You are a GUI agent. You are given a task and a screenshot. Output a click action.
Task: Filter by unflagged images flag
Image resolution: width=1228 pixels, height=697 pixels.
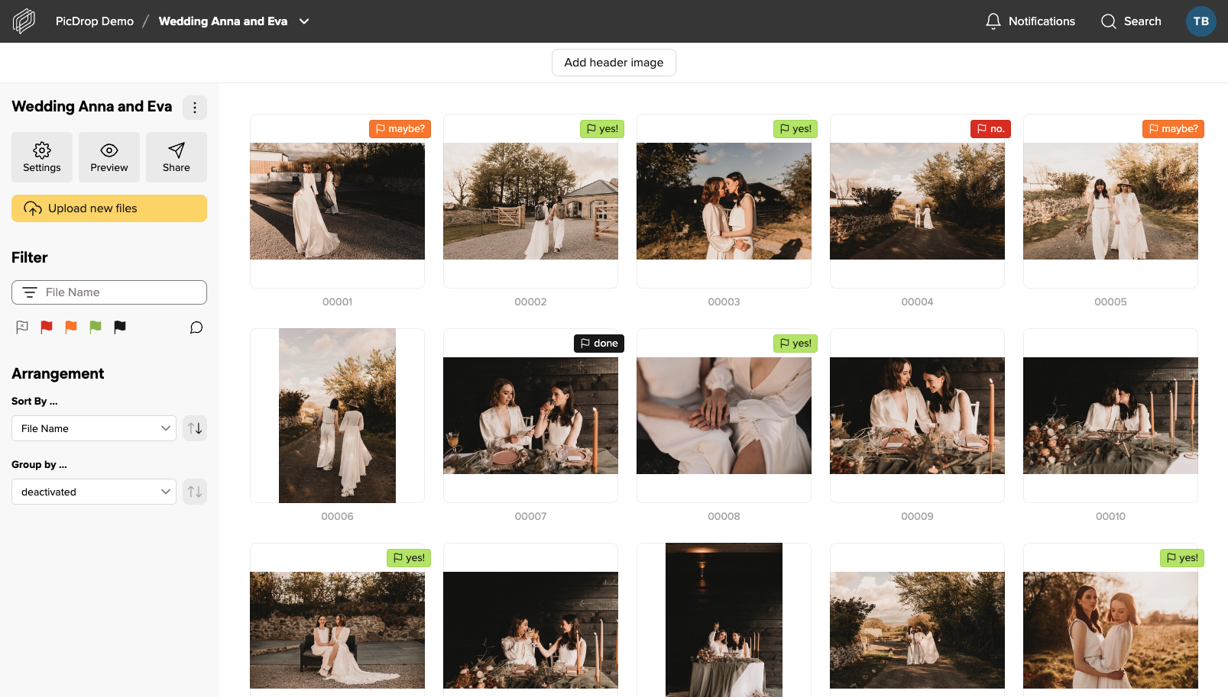22,328
